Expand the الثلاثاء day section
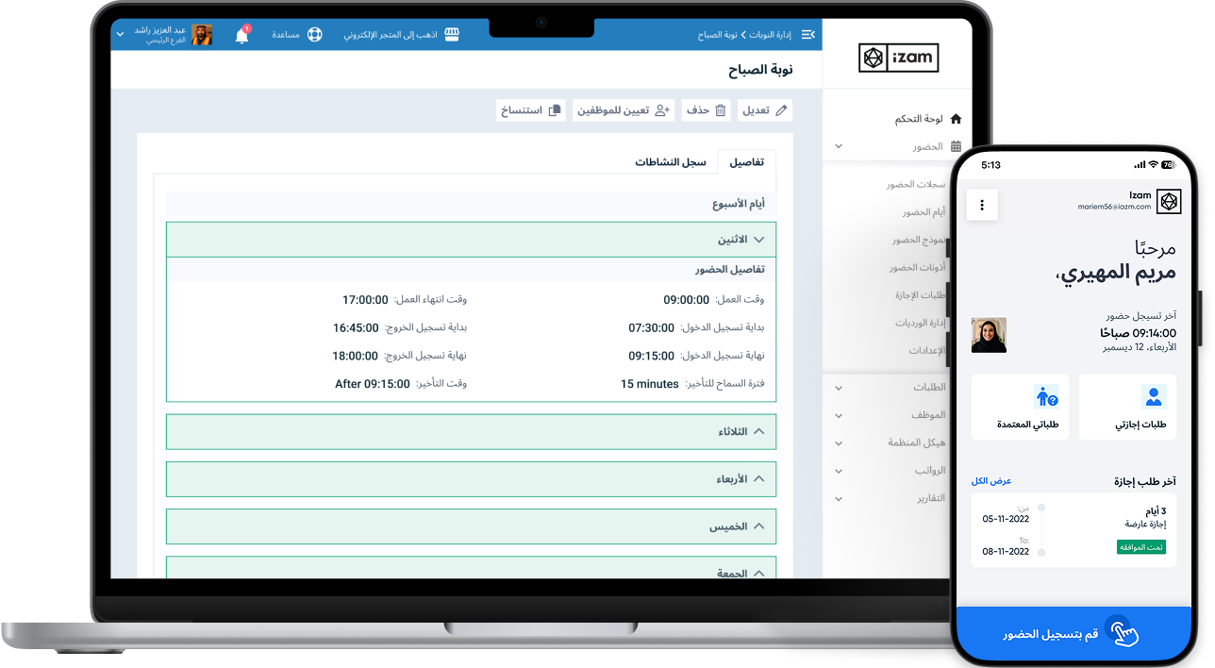This screenshot has width=1215, height=668. tap(758, 431)
